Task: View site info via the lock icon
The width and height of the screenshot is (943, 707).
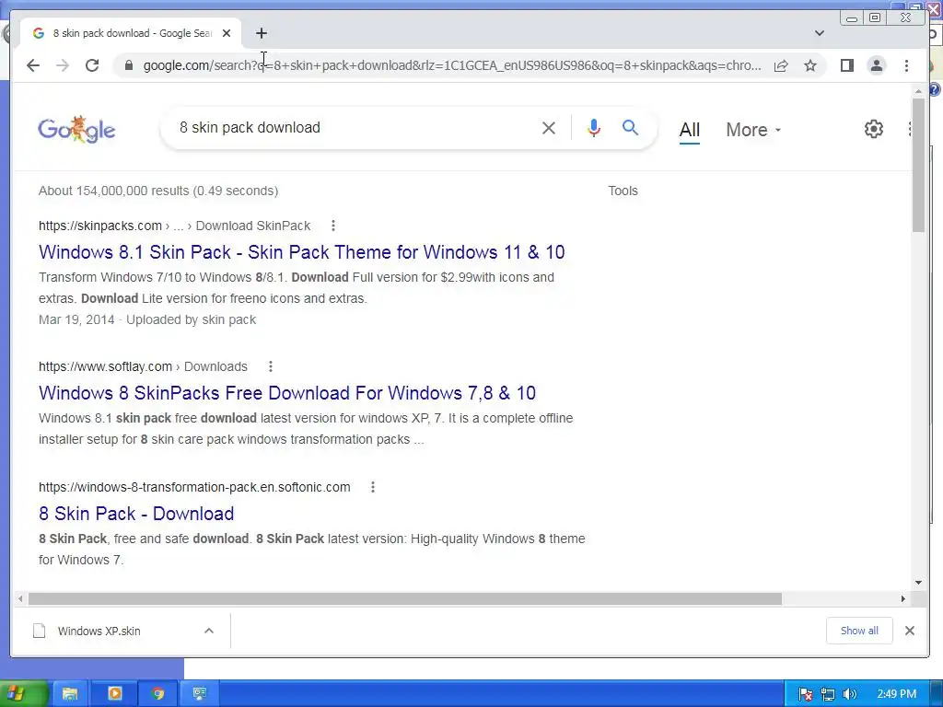Action: 129,65
